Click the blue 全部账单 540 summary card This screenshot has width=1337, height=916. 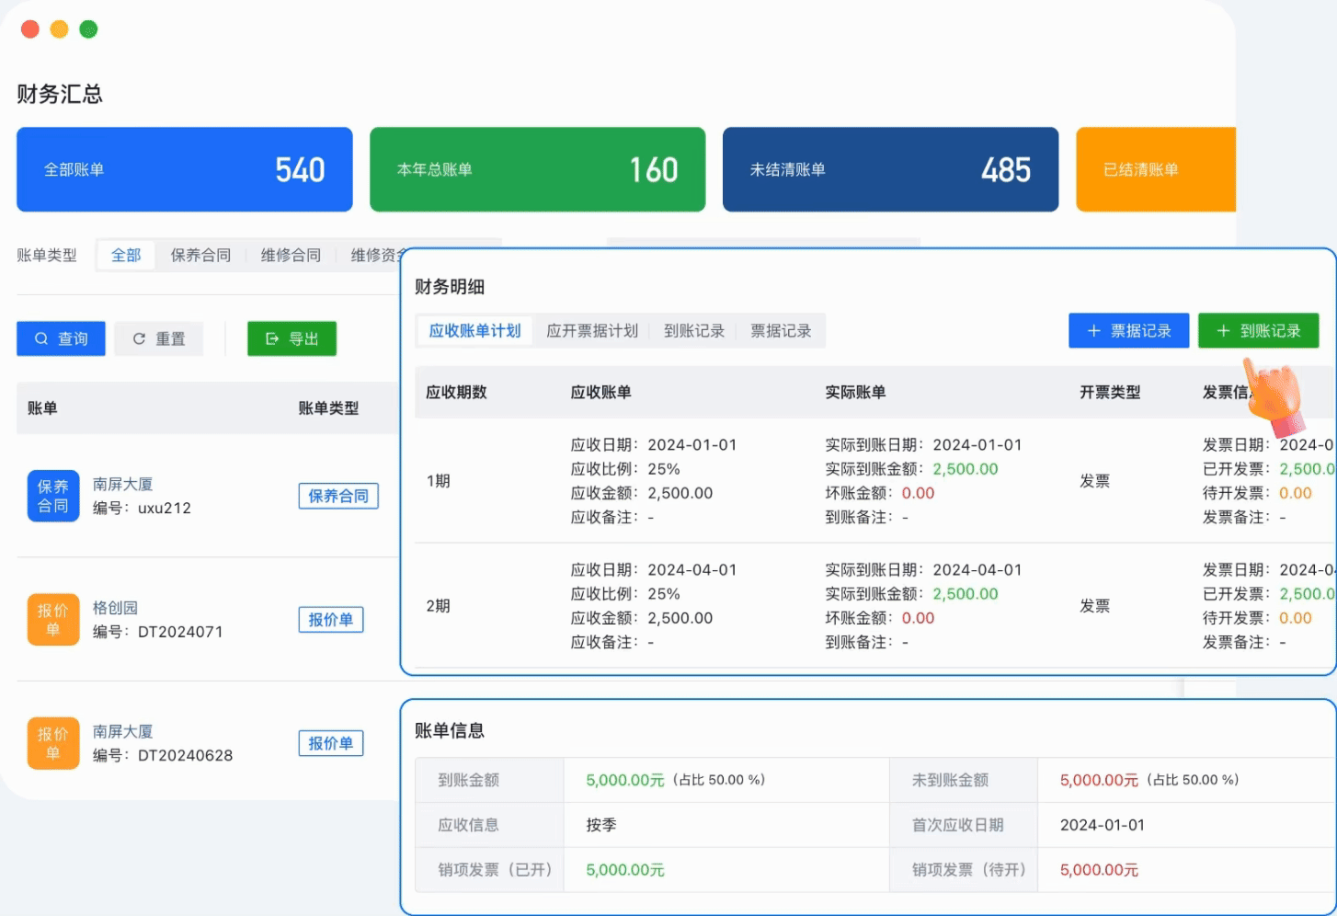184,169
